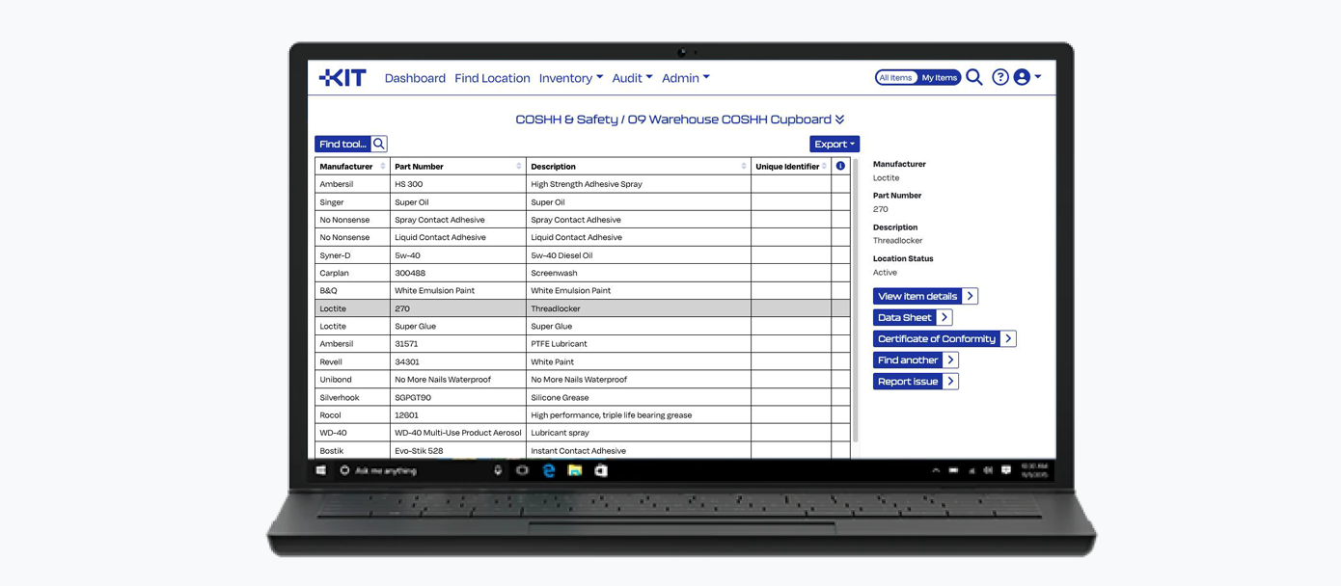Select the WD-40 Lubricant spray row

coord(583,432)
